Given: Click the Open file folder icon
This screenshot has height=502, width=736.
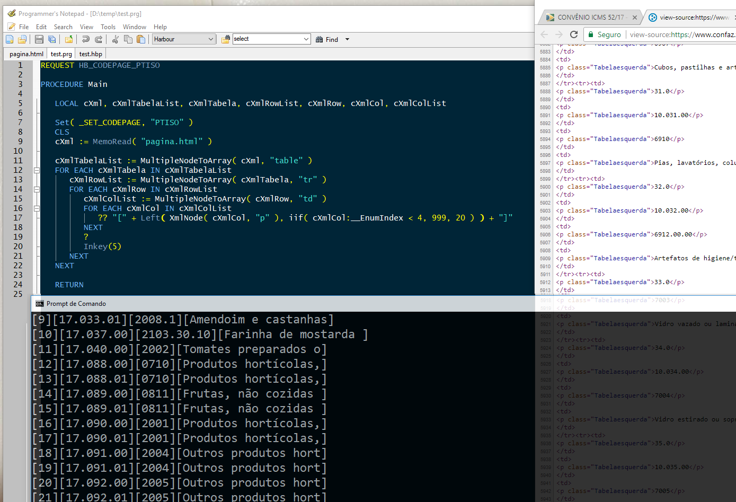Looking at the screenshot, I should (x=22, y=39).
